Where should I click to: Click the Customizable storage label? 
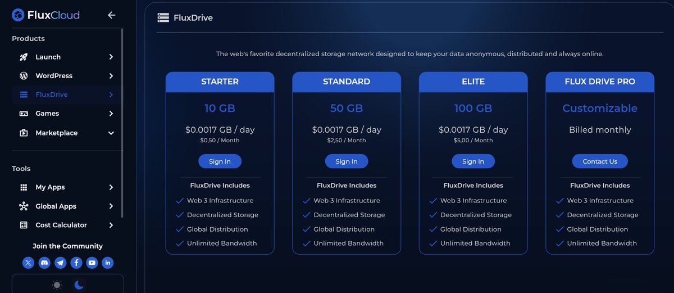point(600,108)
